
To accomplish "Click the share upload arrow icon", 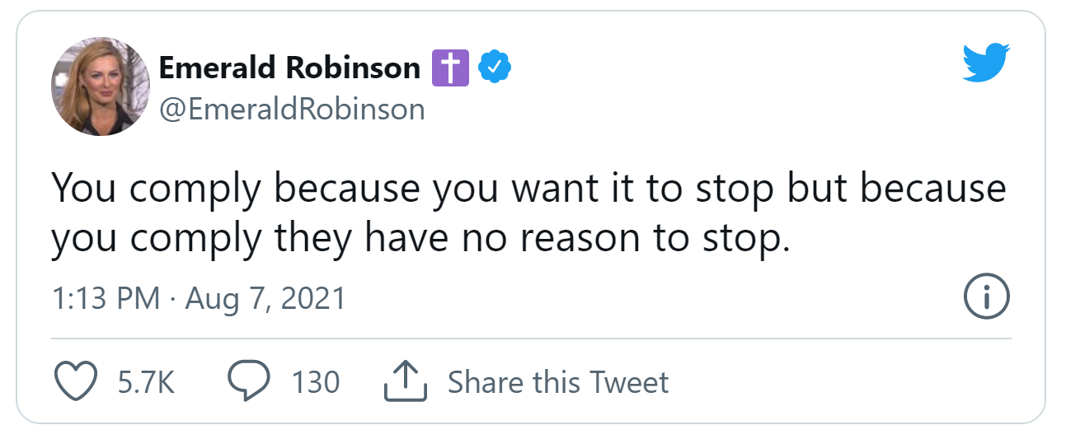I will tap(405, 382).
